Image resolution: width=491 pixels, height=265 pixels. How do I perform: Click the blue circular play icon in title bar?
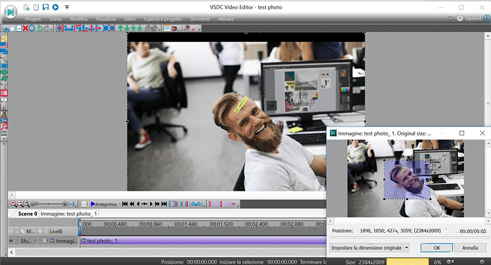[56, 7]
